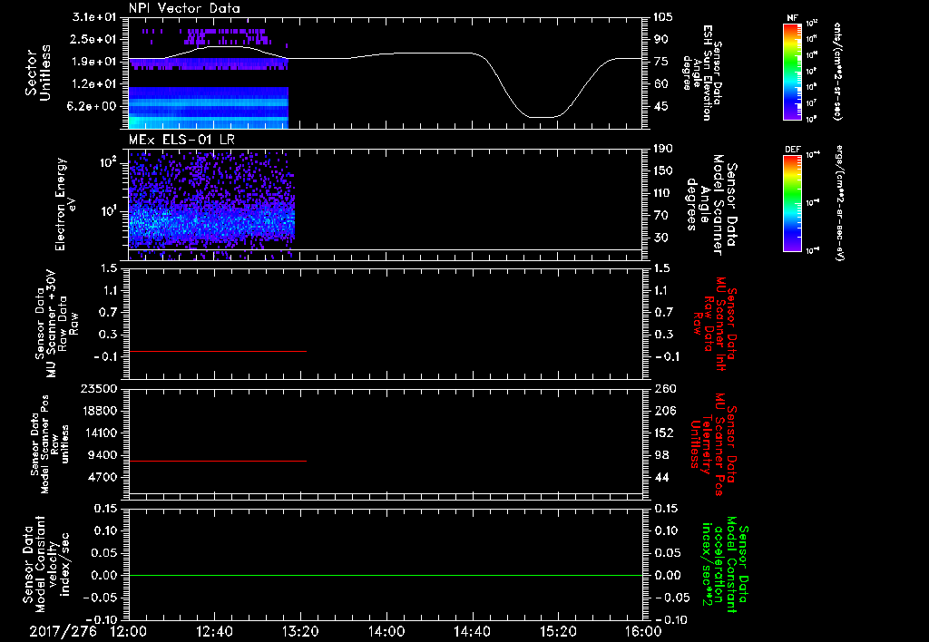Click the "3.1e+01" sector tick value
This screenshot has height=642, width=929.
[94, 17]
